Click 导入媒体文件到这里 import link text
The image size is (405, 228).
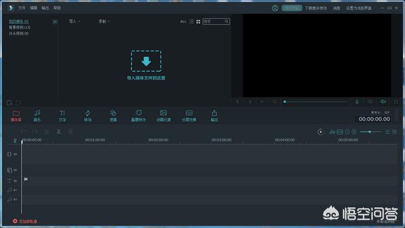(146, 78)
